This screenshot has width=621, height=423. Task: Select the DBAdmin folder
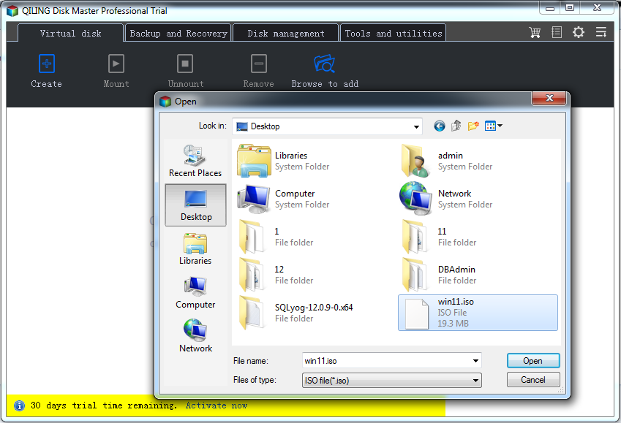[439, 275]
